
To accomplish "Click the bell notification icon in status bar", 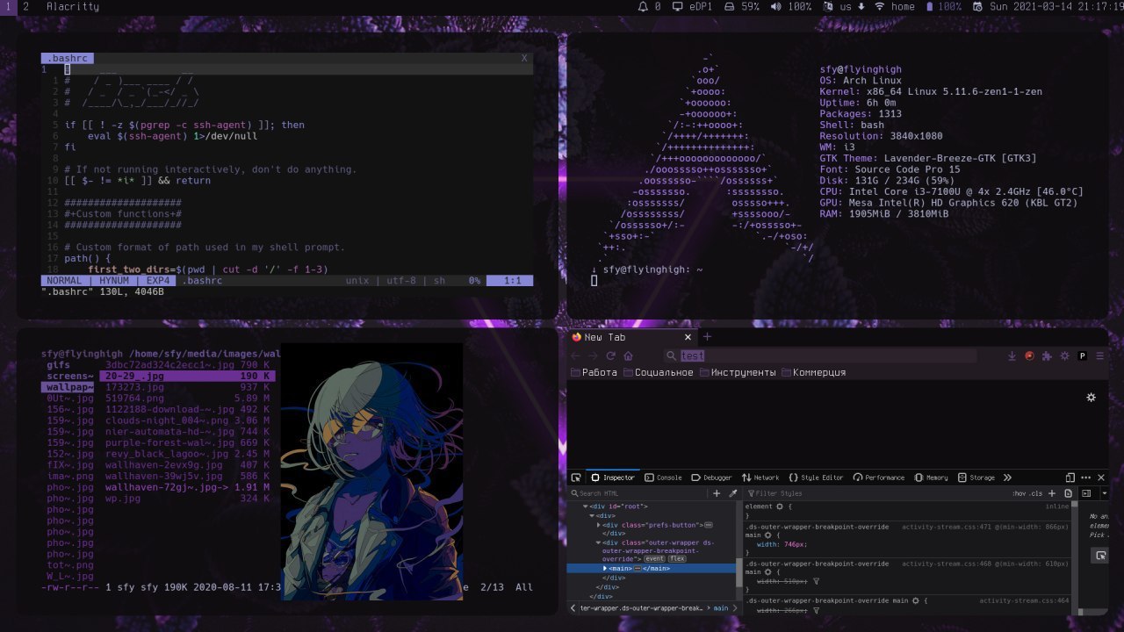I will [643, 6].
